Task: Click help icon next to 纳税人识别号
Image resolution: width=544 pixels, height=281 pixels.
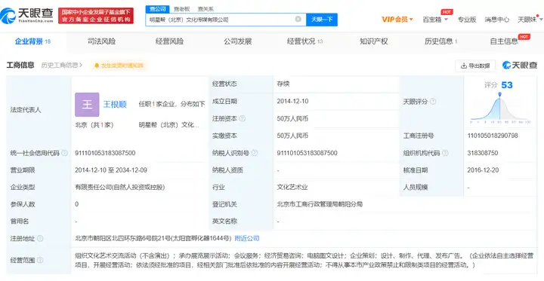Action: (x=255, y=153)
